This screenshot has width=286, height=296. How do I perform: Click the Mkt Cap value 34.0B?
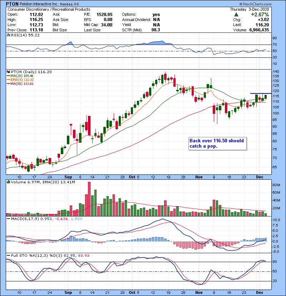tap(107, 25)
